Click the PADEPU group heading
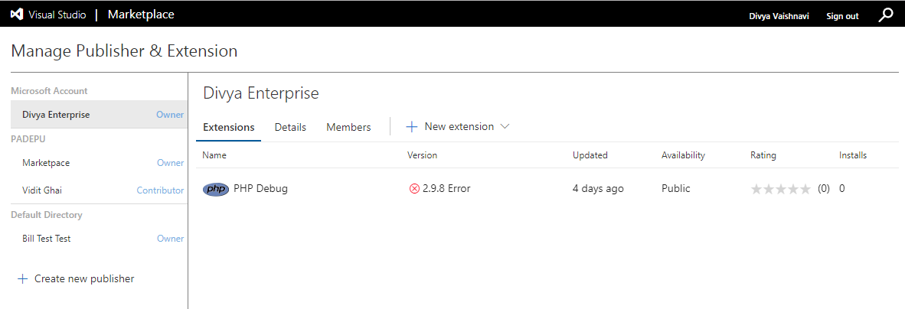The width and height of the screenshot is (905, 309). (x=28, y=139)
